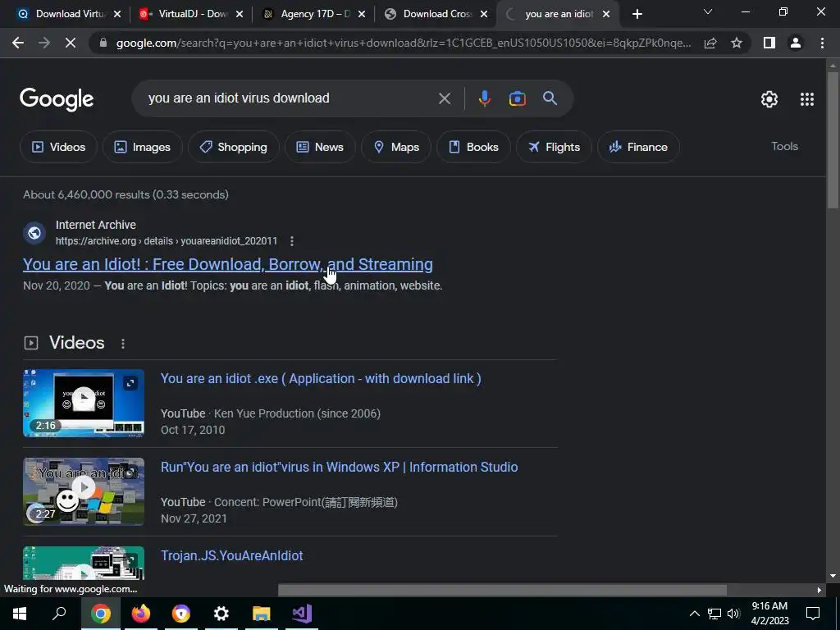Viewport: 840px width, 630px height.
Task: Show hidden tray icons chevron
Action: [694, 614]
